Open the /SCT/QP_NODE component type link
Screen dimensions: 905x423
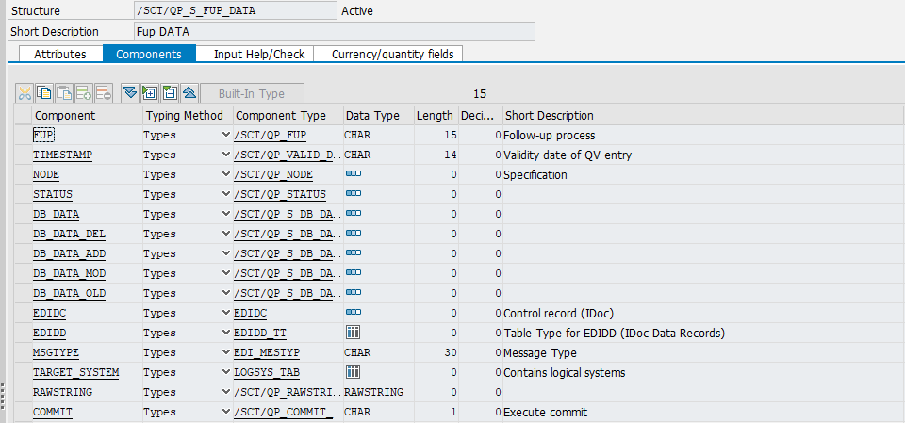273,174
